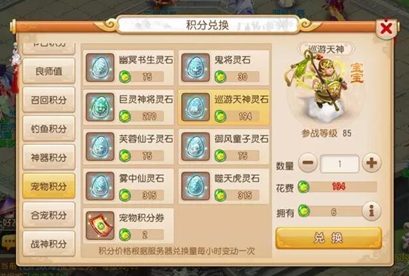Select the 芙蓉仙子灵石 egg icon

coord(100,146)
